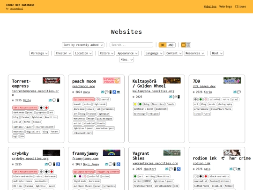The width and height of the screenshot is (253, 190).
Task: Click the mobile phone icon on Torrent-empress card
Action: (x=58, y=100)
